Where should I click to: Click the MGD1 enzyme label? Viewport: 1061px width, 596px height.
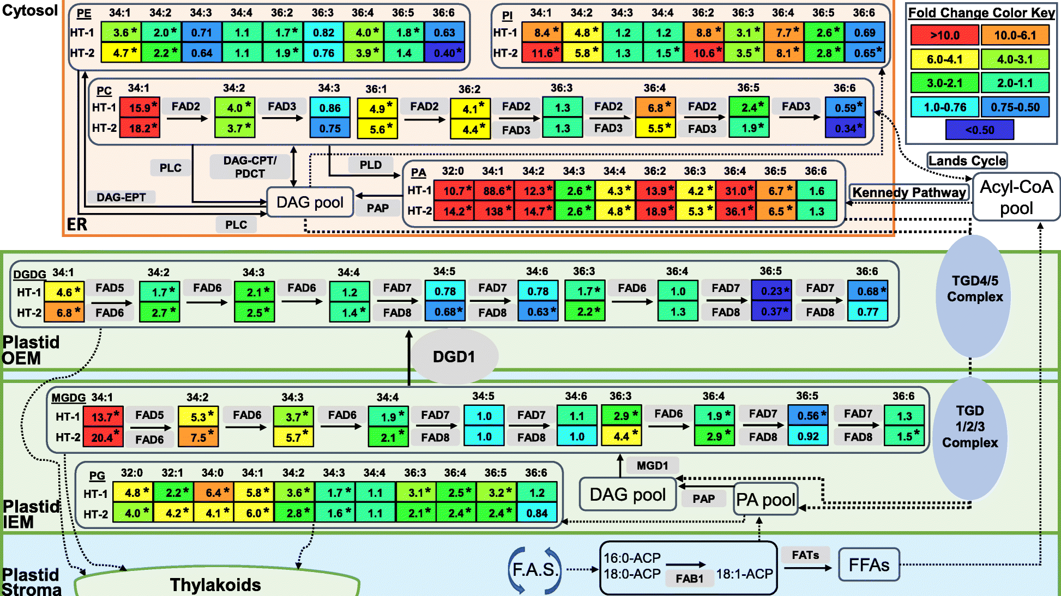[x=652, y=465]
